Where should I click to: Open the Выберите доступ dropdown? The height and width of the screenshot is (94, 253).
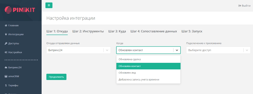tap(218, 50)
